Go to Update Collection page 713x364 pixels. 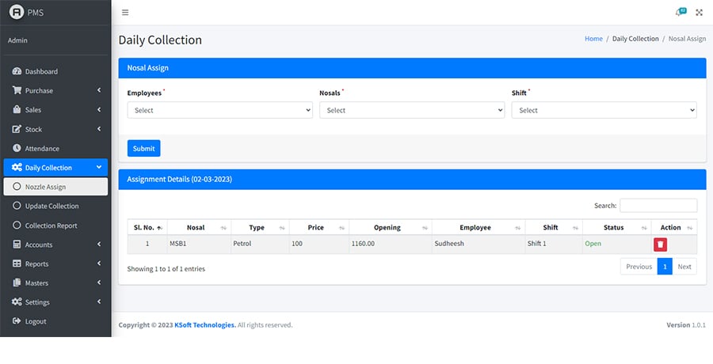pos(51,207)
